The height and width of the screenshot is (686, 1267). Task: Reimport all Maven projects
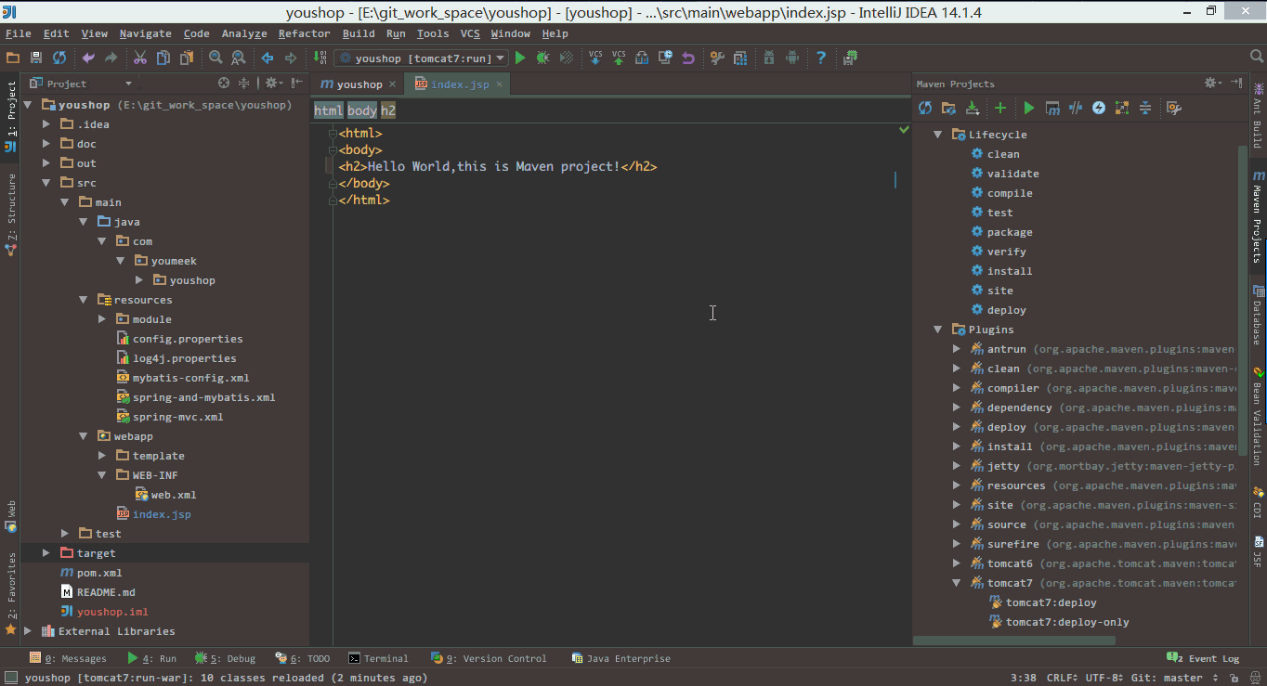tap(924, 108)
